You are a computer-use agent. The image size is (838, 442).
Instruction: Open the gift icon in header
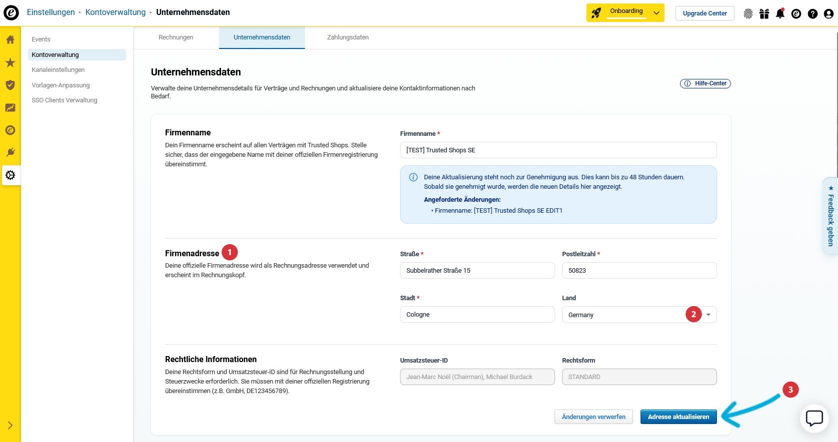point(764,13)
